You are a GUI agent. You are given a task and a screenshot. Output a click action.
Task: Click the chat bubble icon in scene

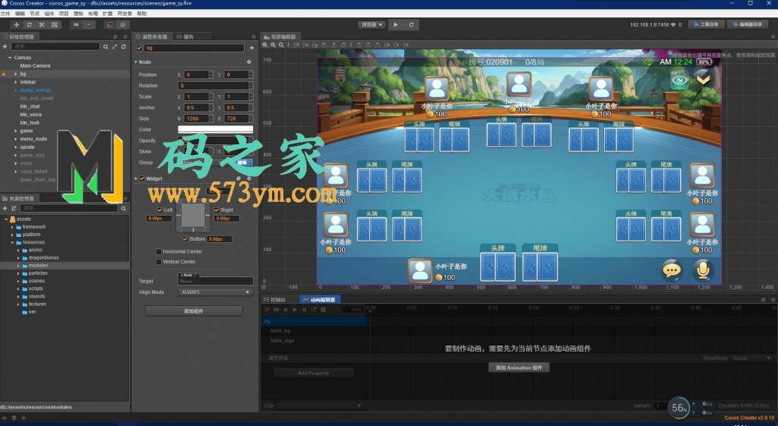pyautogui.click(x=672, y=270)
